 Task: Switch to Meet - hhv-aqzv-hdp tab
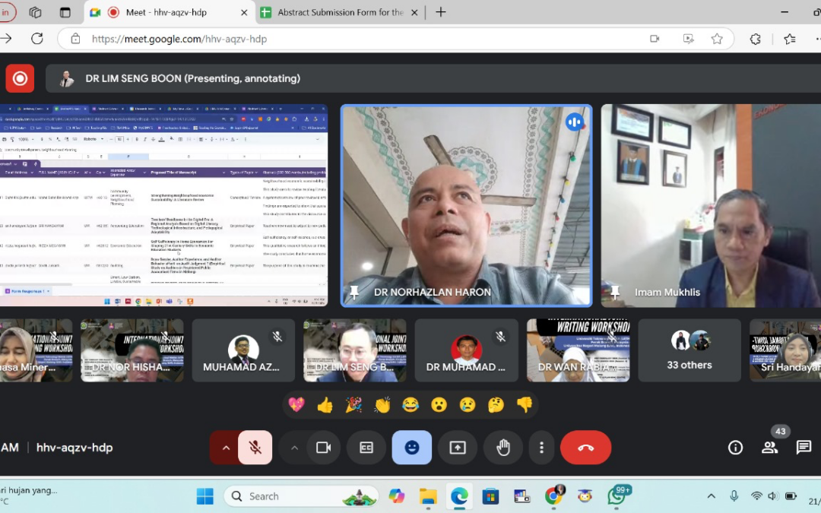pos(166,12)
